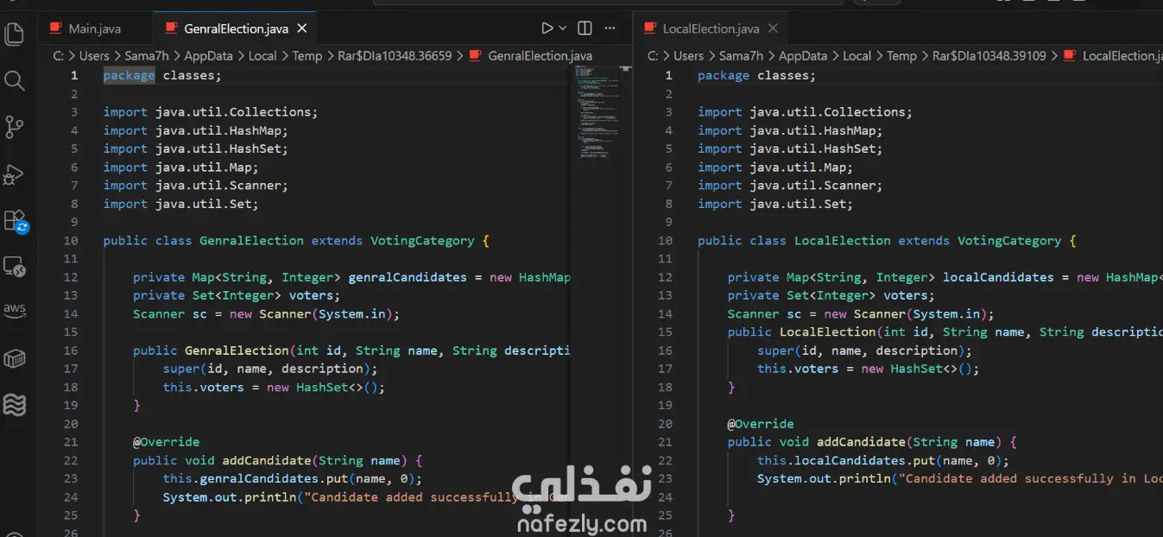Open the AWS Toolkit panel
1163x537 pixels.
15,311
